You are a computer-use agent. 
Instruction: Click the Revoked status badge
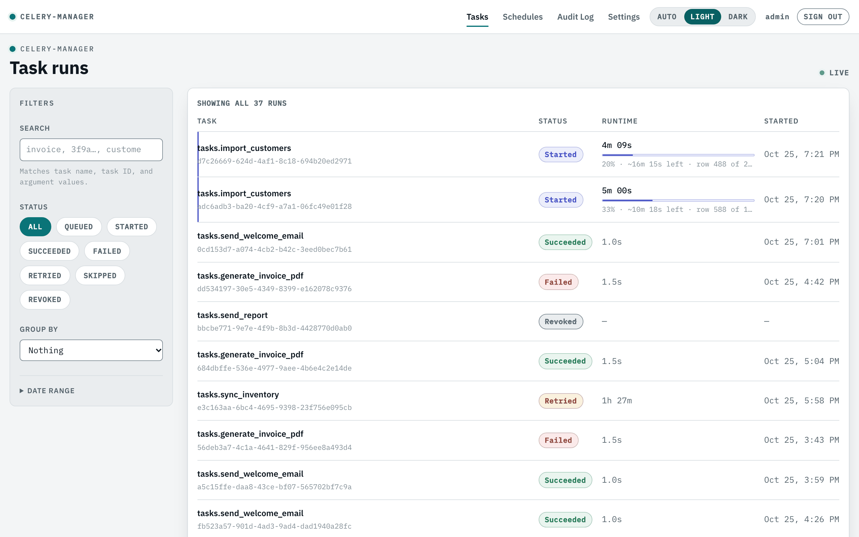[560, 321]
